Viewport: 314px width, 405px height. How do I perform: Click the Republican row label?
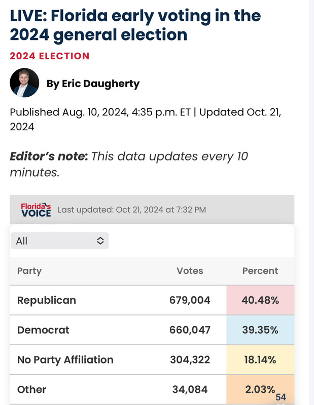pos(47,300)
